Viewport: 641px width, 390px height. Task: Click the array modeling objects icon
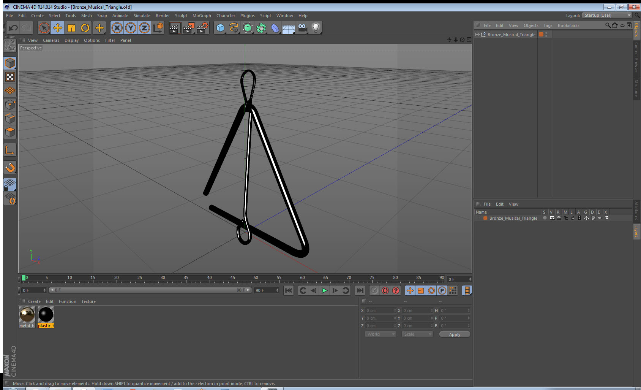261,28
